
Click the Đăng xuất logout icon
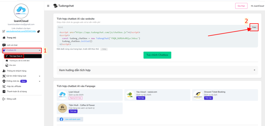click(x=4, y=99)
